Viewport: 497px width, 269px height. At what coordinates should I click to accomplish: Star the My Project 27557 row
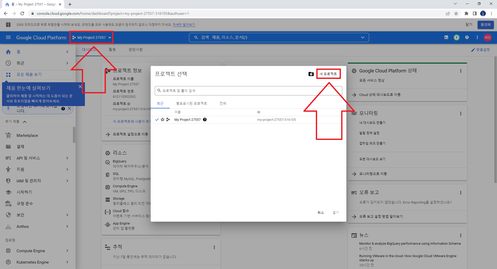point(163,119)
